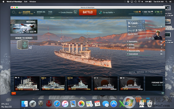Click the Create Division button

65,12
